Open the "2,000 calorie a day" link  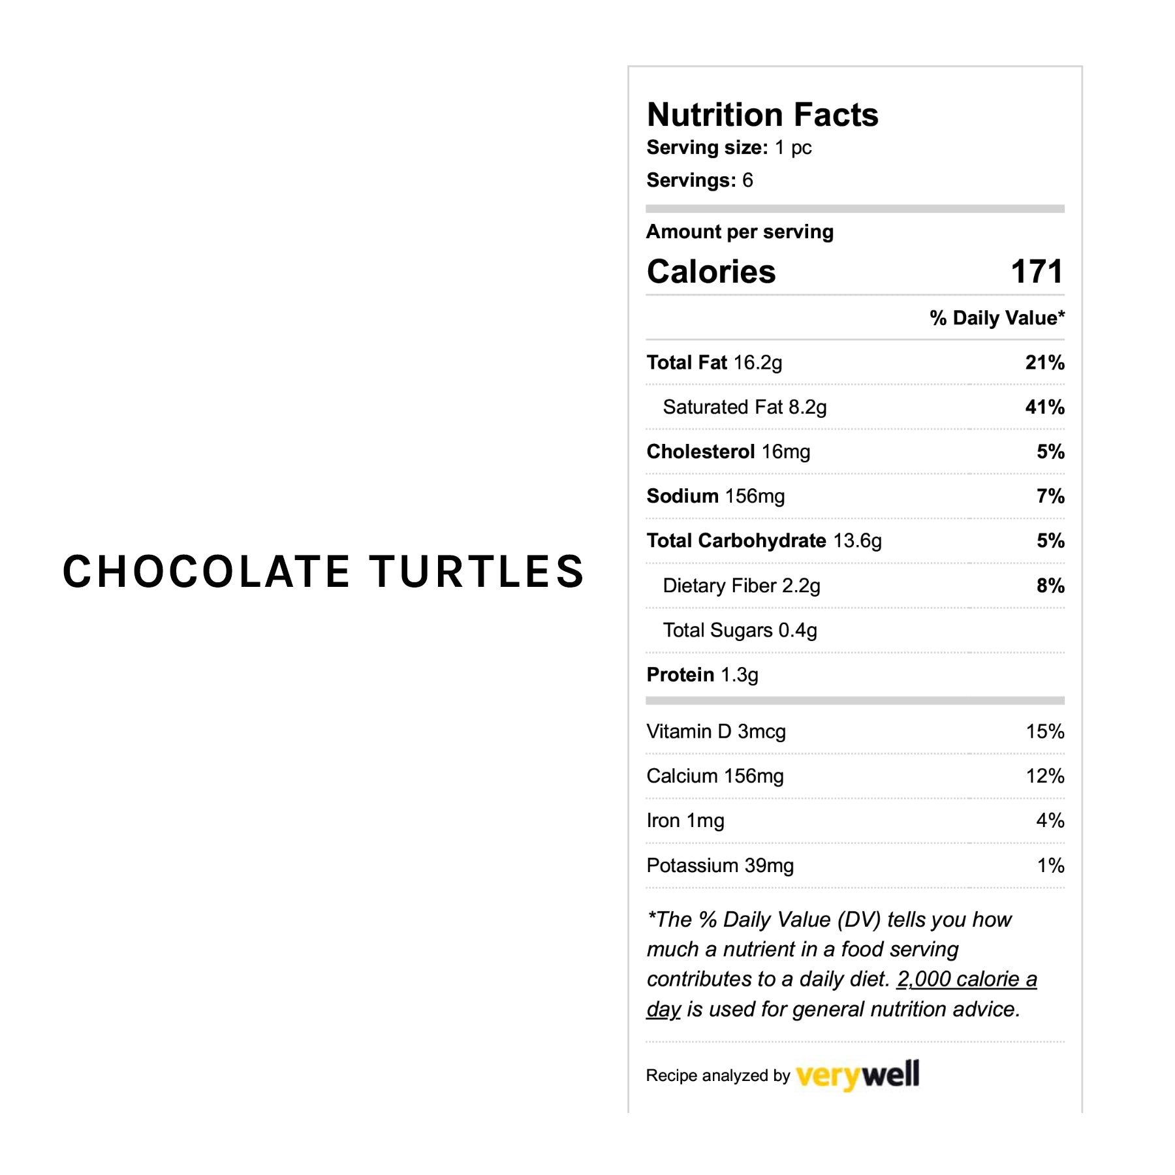click(966, 979)
